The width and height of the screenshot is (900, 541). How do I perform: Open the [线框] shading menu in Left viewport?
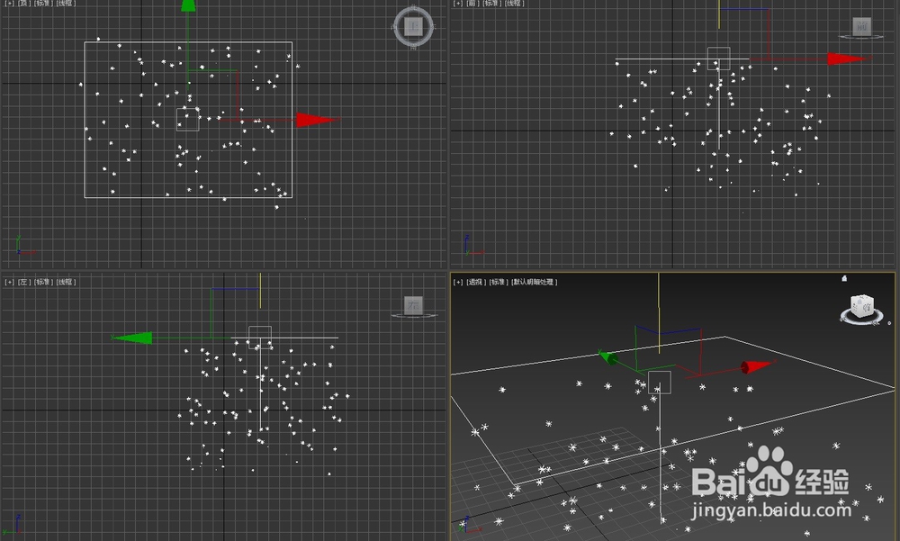[x=66, y=282]
